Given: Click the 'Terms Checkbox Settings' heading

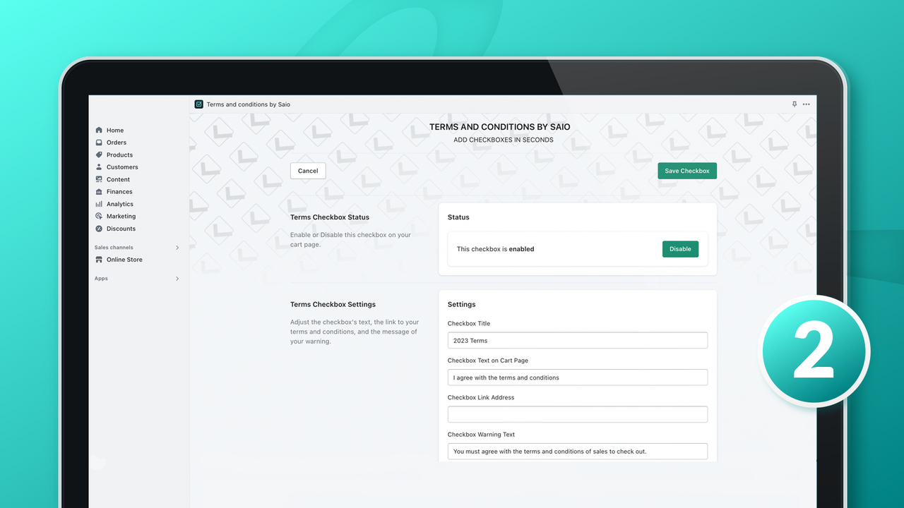Looking at the screenshot, I should click(333, 305).
